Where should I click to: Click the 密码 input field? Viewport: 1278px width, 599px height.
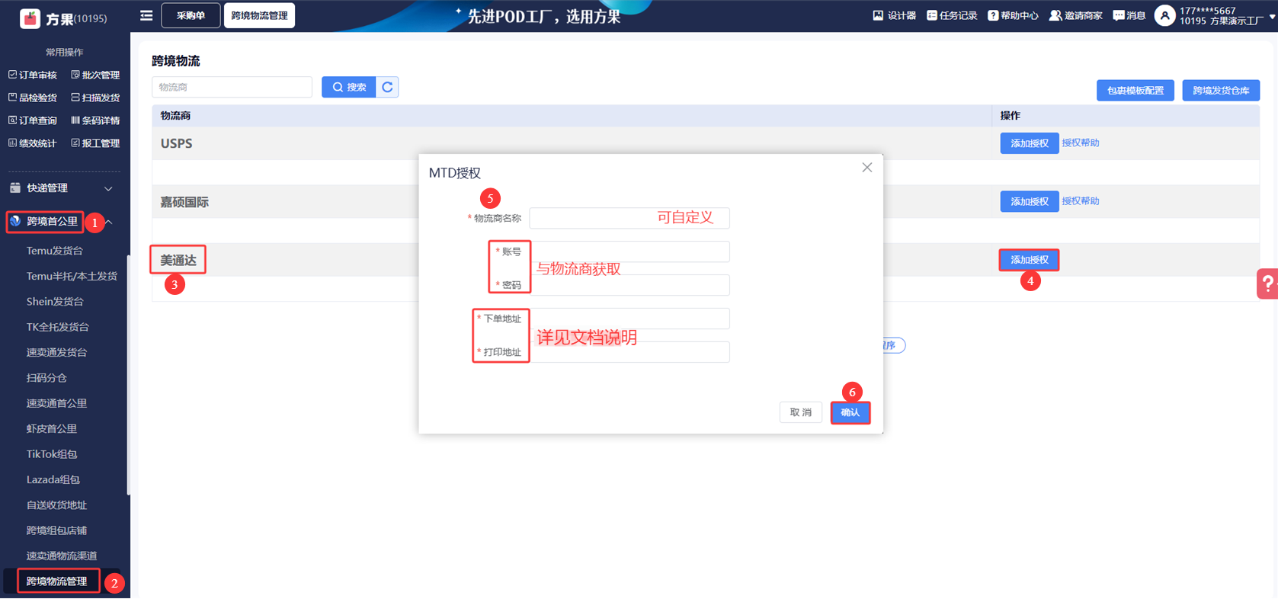coord(629,285)
